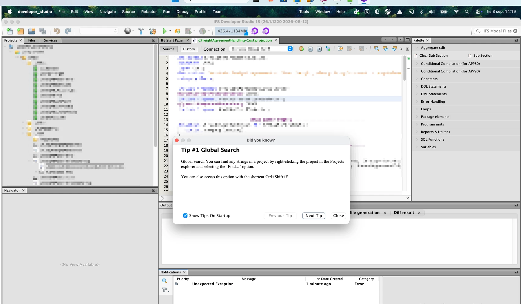Switch to the Services tab
Viewport: 521px width, 304px height.
tap(50, 40)
